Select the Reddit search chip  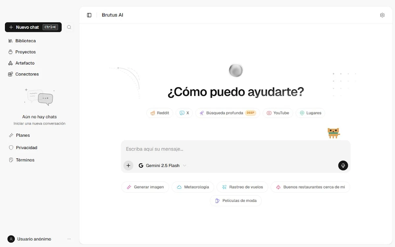[160, 113]
